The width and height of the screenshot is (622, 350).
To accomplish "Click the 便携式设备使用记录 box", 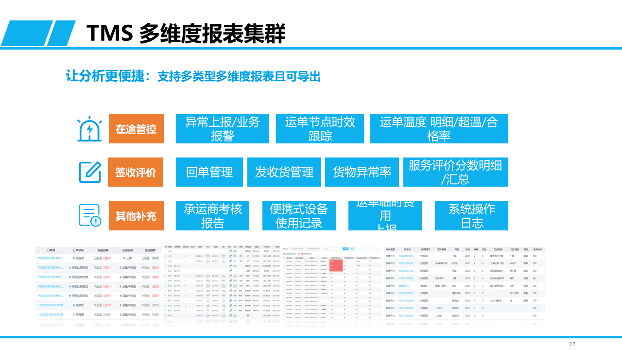I will pyautogui.click(x=299, y=216).
